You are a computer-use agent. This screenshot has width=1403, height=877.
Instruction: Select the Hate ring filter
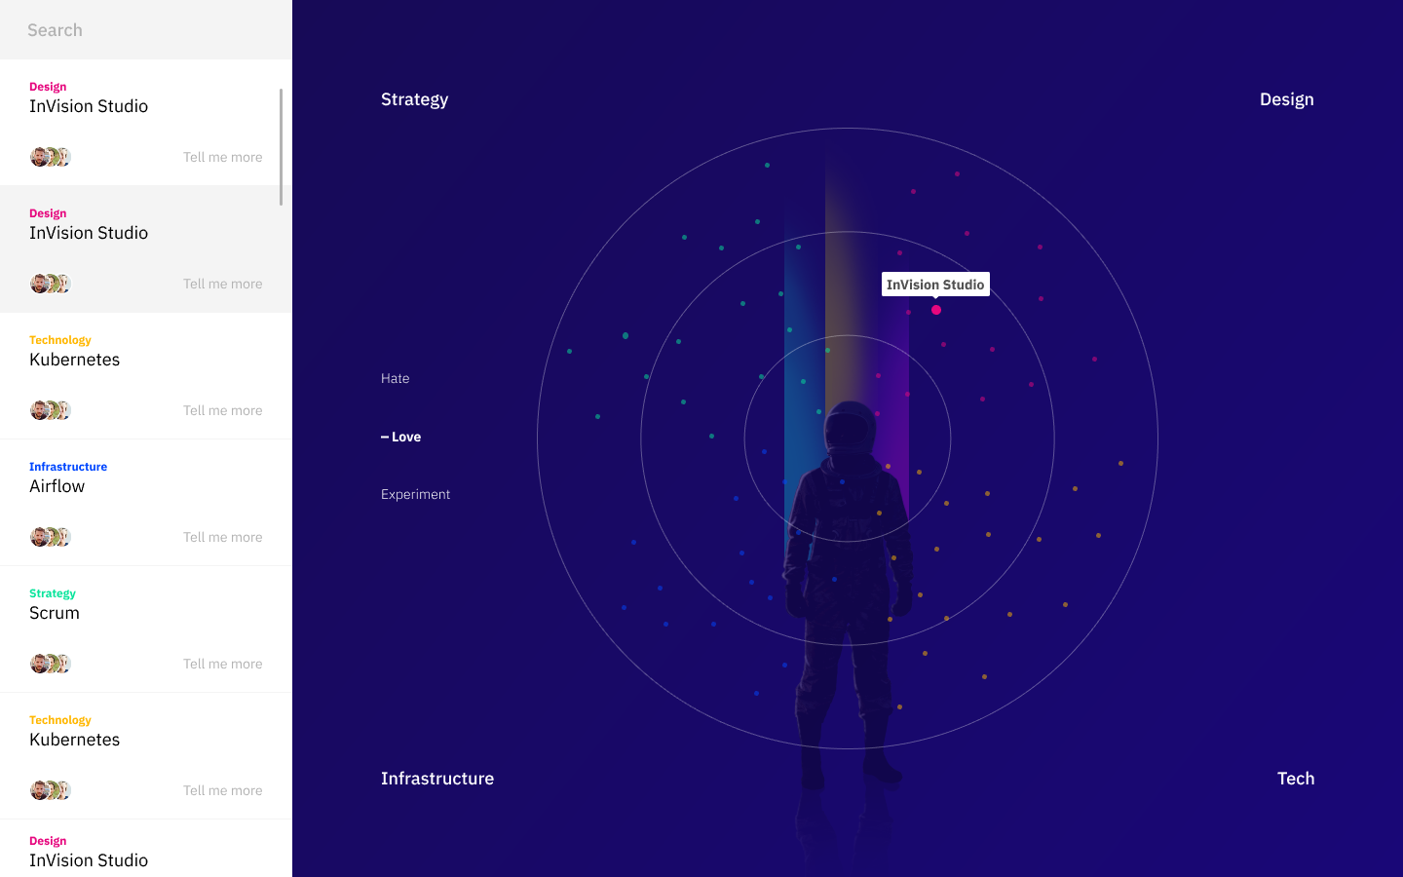(395, 378)
